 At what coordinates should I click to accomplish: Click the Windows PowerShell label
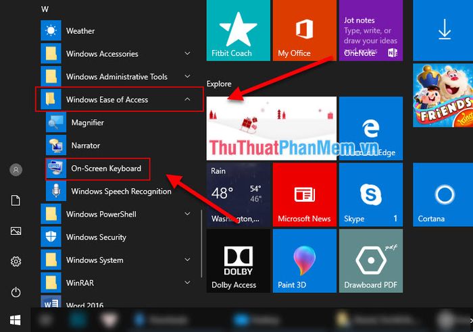coord(101,214)
